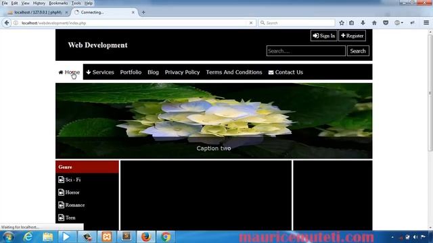Open the downloads arrow icon

[x=363, y=23]
